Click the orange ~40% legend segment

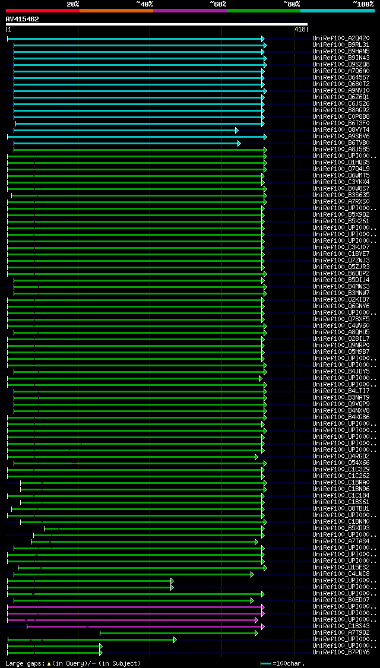click(116, 10)
